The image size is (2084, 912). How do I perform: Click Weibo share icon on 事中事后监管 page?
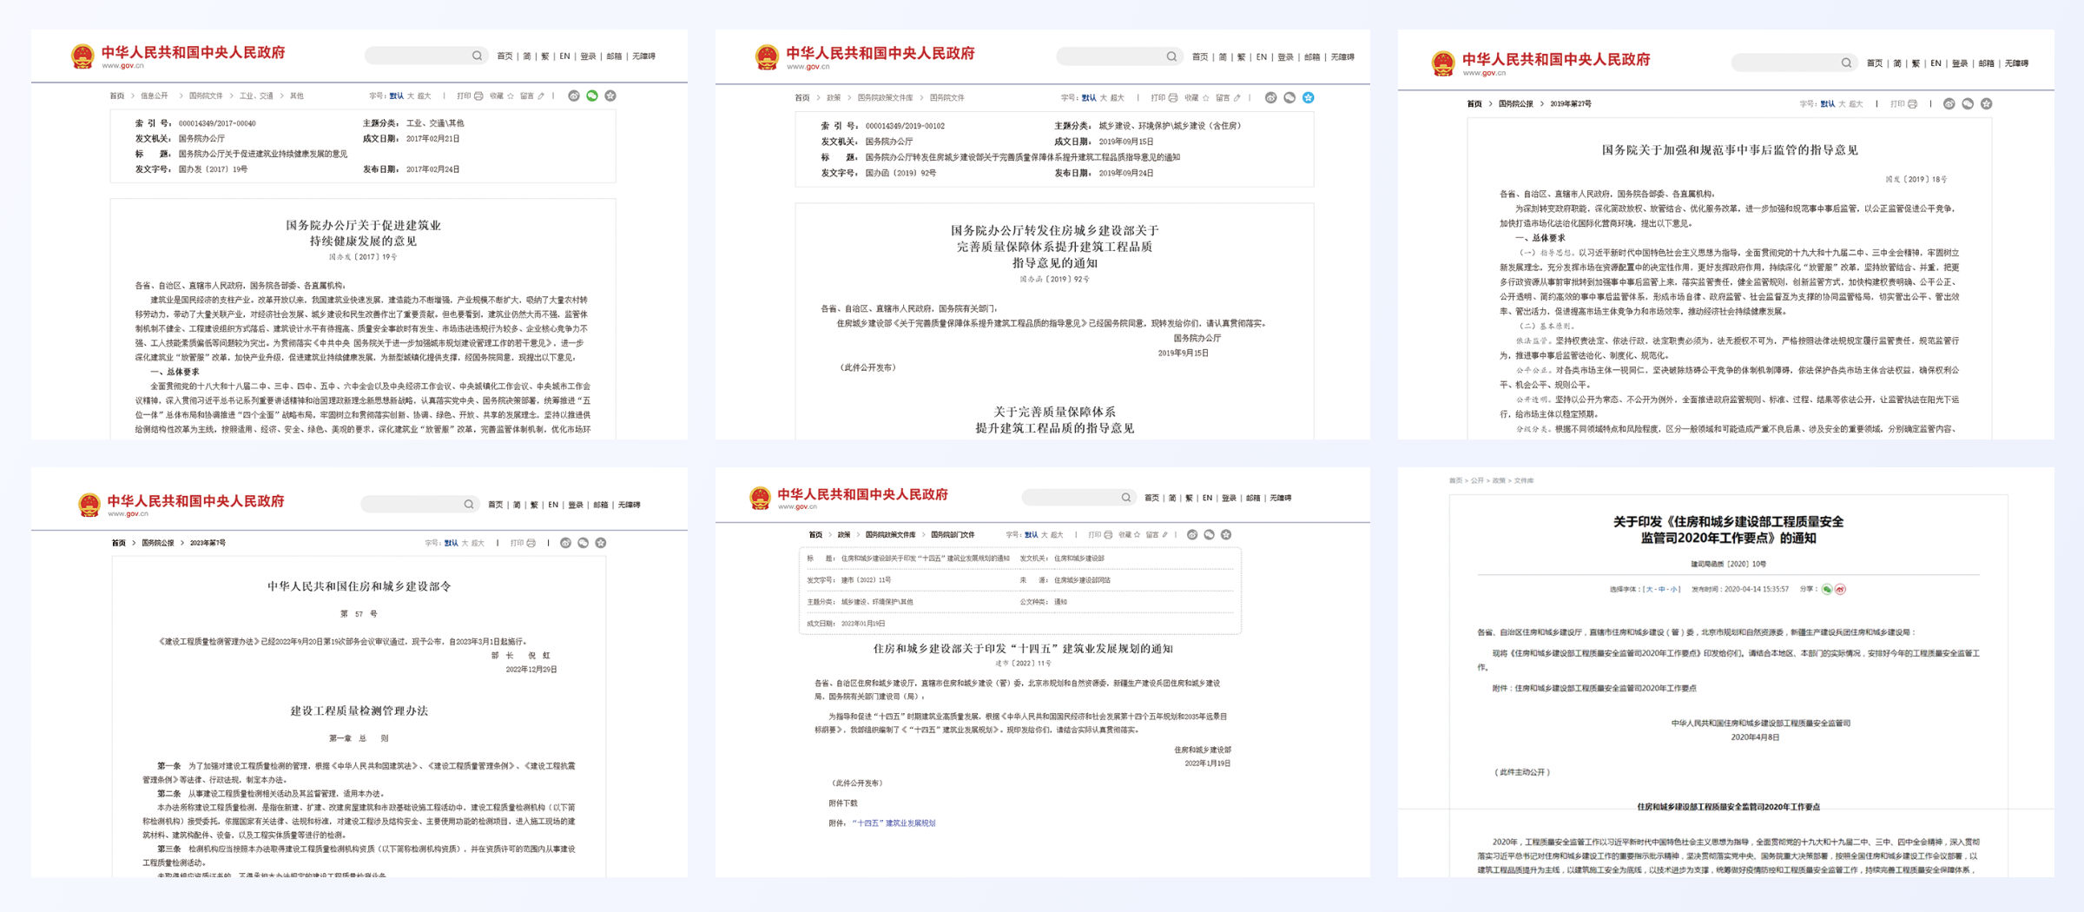(1949, 103)
